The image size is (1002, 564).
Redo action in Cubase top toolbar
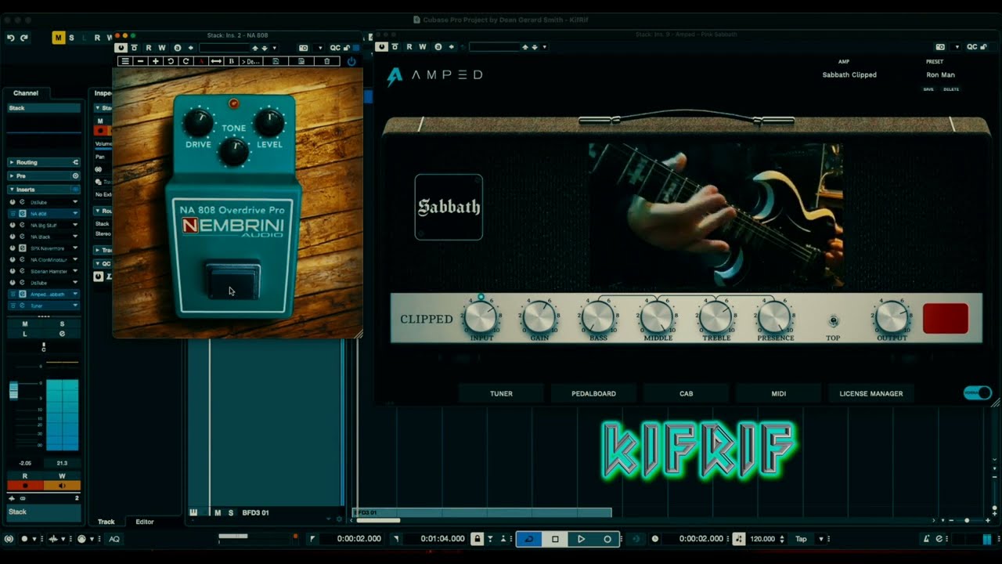[x=24, y=38]
